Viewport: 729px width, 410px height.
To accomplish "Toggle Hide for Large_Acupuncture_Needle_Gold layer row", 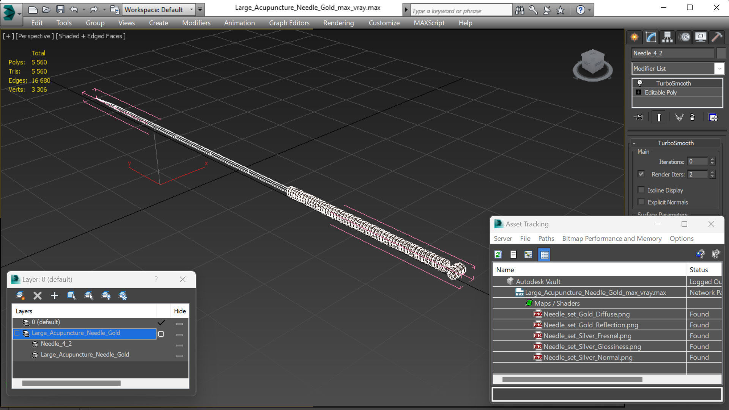I will 179,335.
